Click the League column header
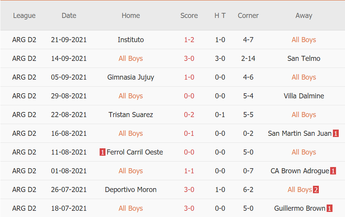This screenshot has height=217, width=345. [x=24, y=16]
